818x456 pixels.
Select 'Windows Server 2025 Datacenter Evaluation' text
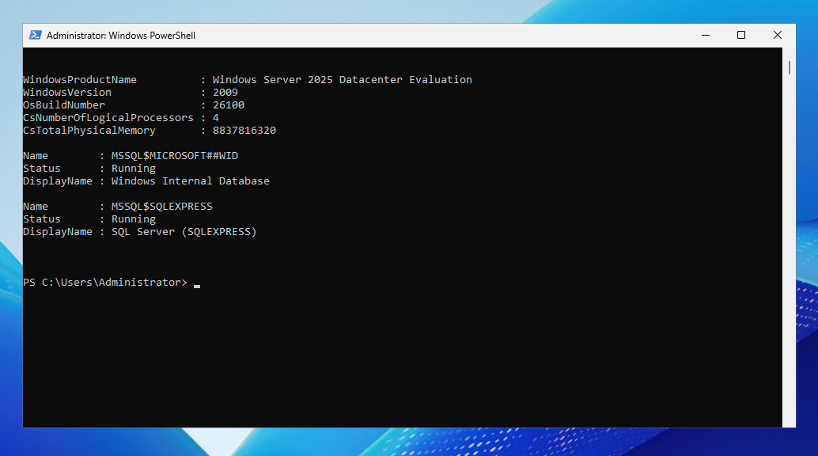[x=343, y=79]
